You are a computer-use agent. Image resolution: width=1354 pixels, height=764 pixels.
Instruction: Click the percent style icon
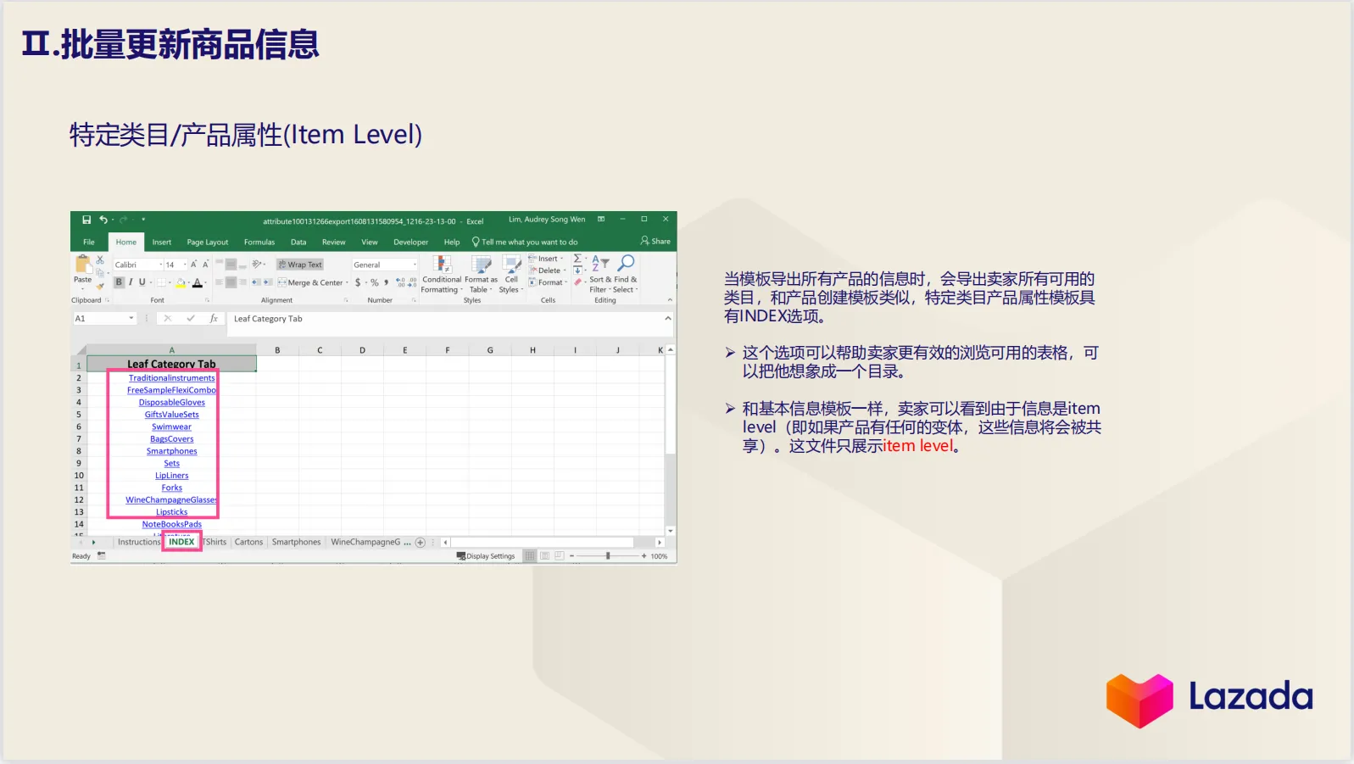pos(375,282)
